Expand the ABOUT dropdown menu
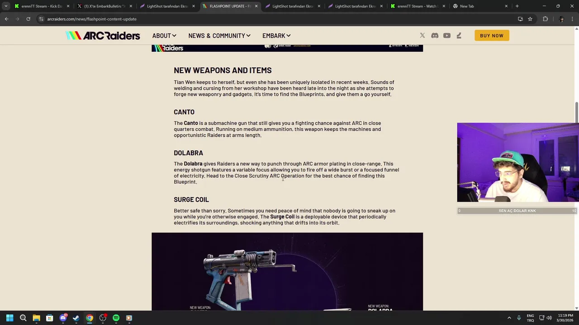The height and width of the screenshot is (325, 579). coord(164,36)
